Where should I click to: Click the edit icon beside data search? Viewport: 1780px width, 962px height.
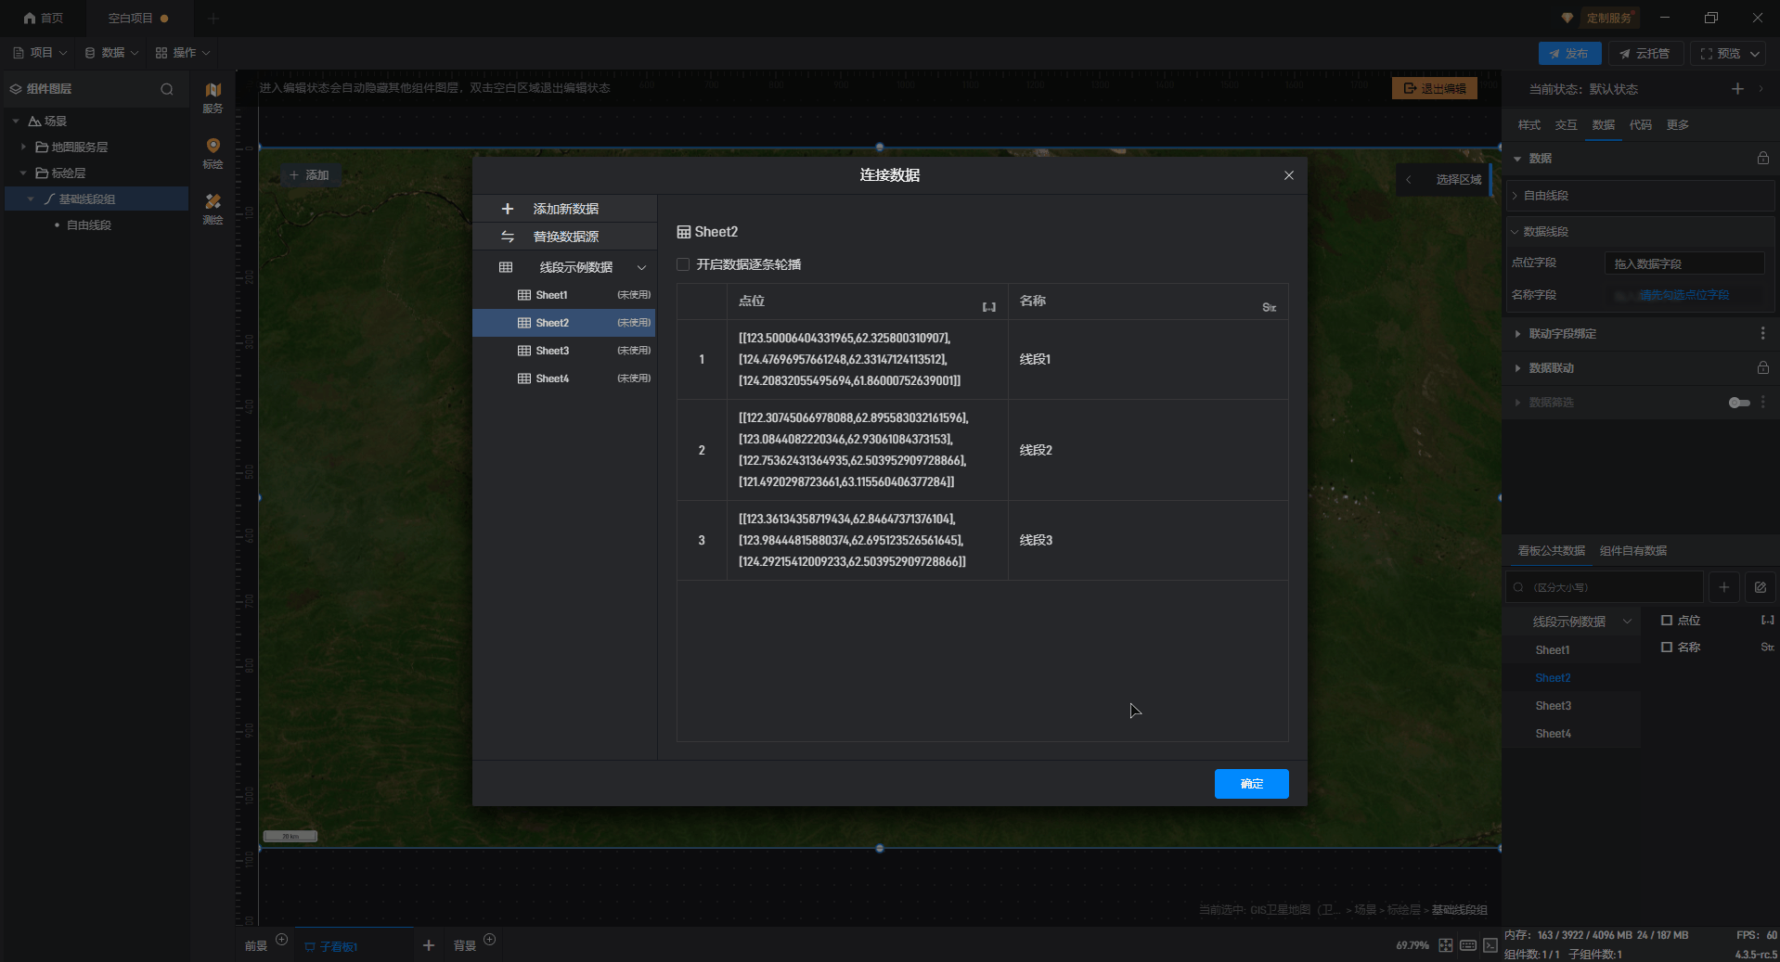pyautogui.click(x=1760, y=587)
